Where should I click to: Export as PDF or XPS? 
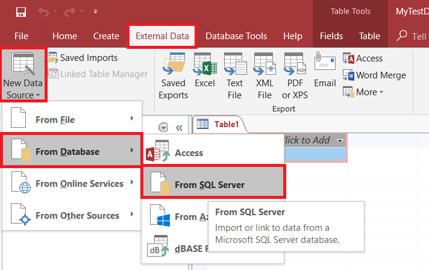[295, 76]
